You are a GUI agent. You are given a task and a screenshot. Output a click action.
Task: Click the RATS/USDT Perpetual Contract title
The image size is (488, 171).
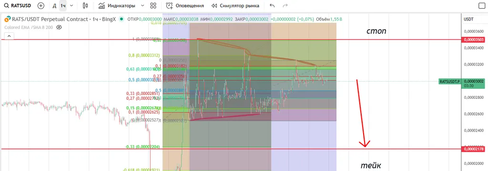[50, 19]
